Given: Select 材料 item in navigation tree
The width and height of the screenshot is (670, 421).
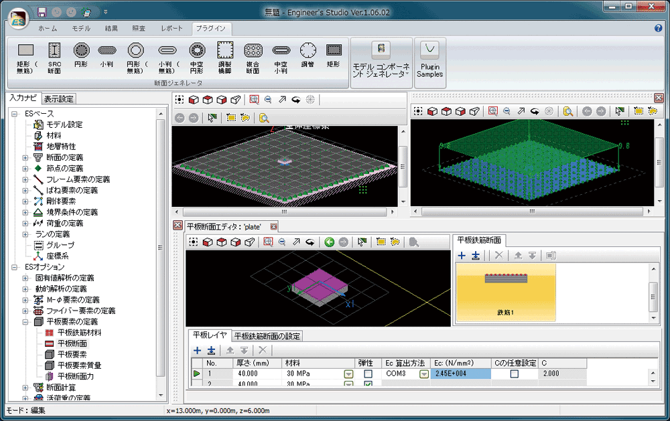Looking at the screenshot, I should coord(54,135).
